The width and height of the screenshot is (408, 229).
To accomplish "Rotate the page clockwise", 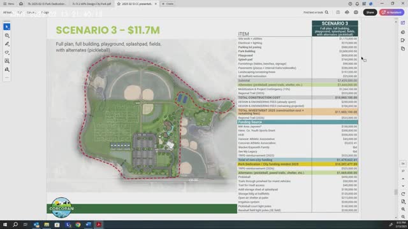I will coord(403,194).
